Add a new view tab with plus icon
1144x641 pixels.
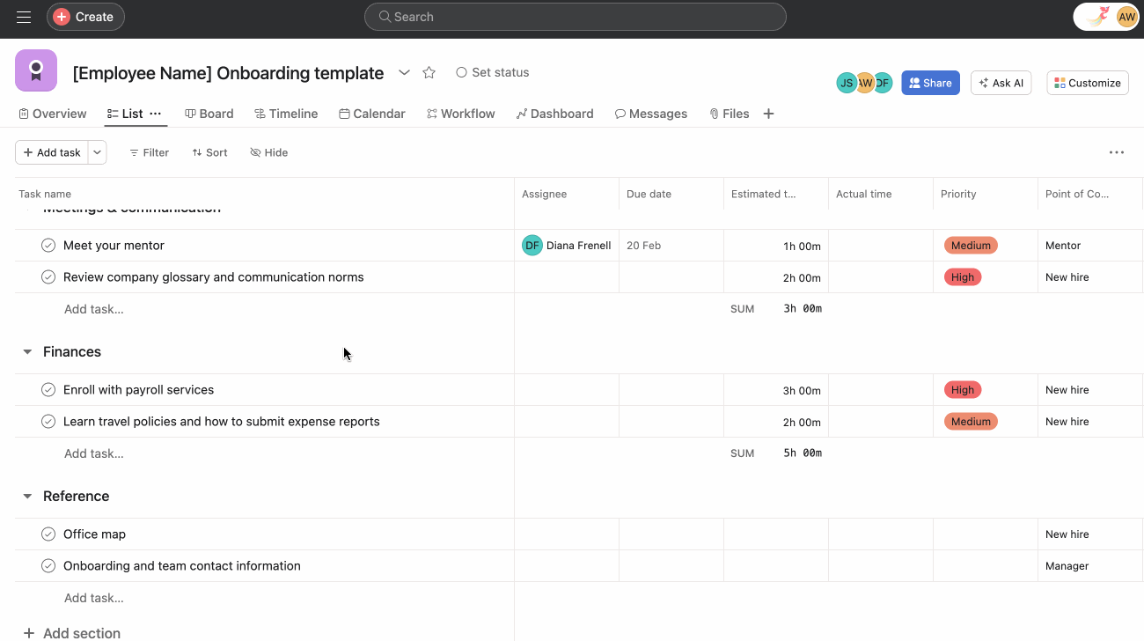coord(768,114)
